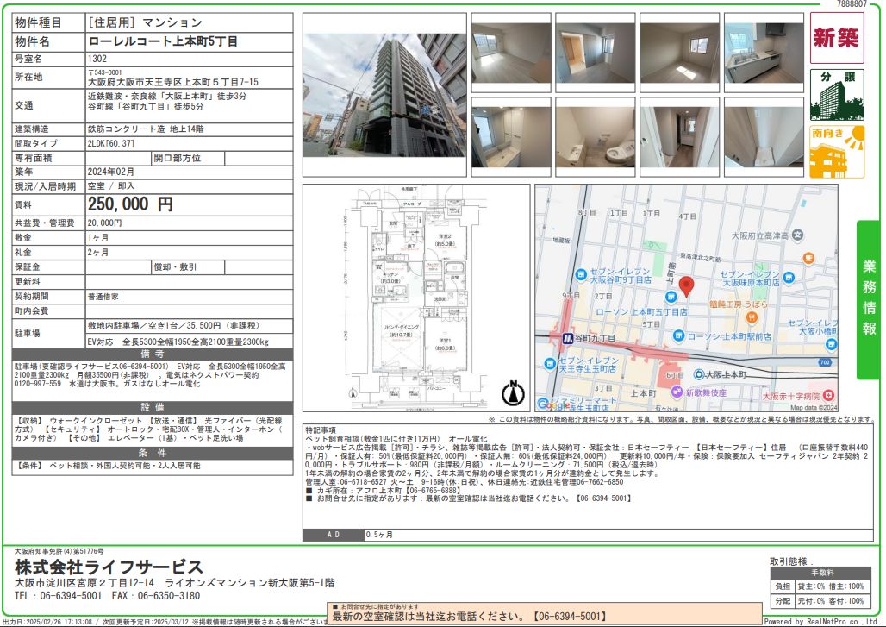Click the Google logo on the map
The width and height of the screenshot is (886, 627).
tap(554, 404)
